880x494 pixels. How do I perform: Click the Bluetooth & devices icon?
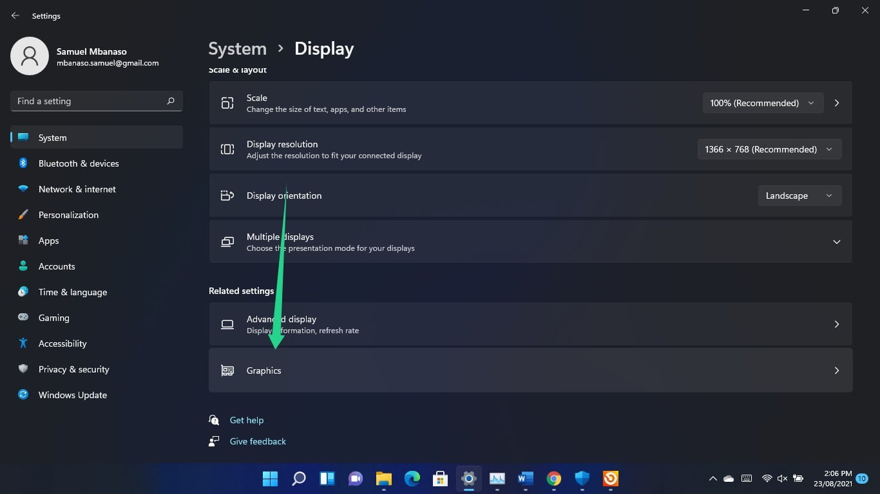click(x=23, y=163)
